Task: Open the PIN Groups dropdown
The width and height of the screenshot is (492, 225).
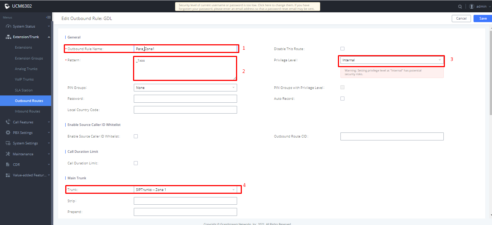Action: [185, 87]
